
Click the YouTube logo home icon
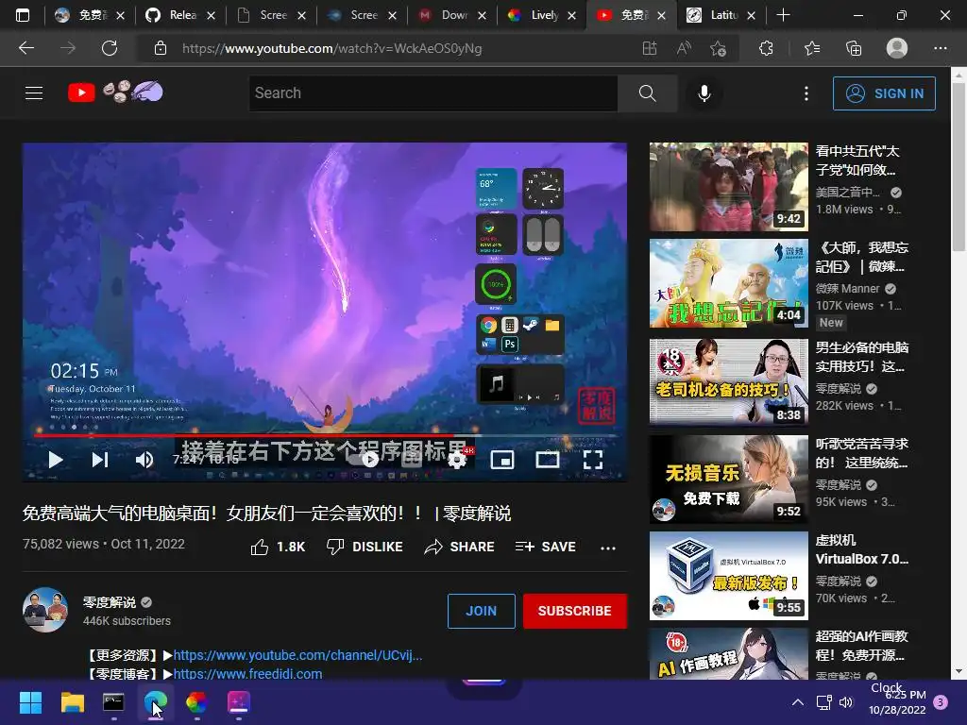tap(81, 93)
